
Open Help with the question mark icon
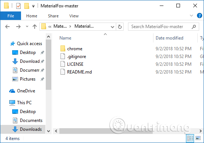pos(199,16)
